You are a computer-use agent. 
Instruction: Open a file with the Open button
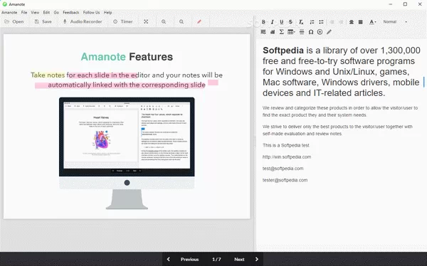[14, 21]
